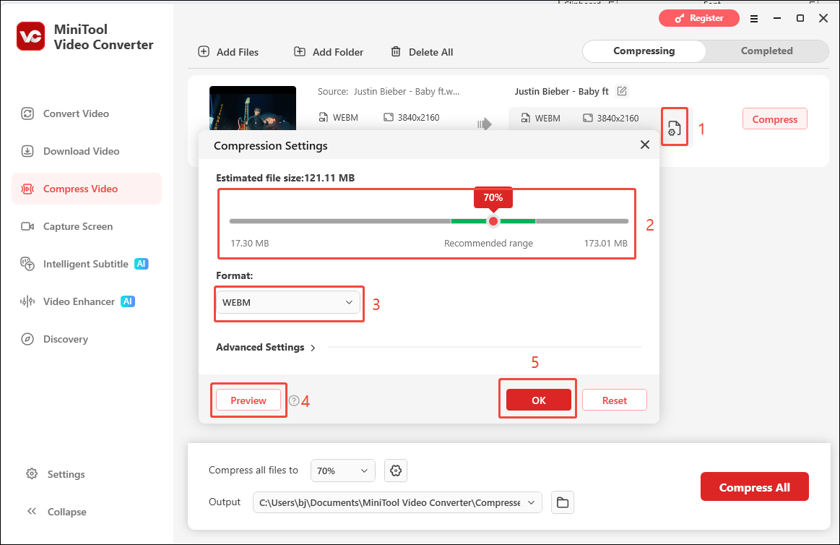This screenshot has height=545, width=840.
Task: Maximize the application window
Action: click(x=800, y=18)
